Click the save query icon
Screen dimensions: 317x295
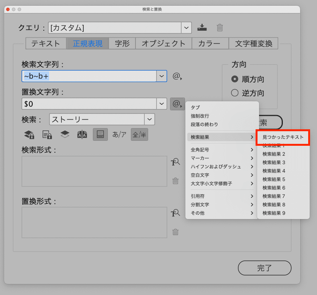(x=202, y=27)
